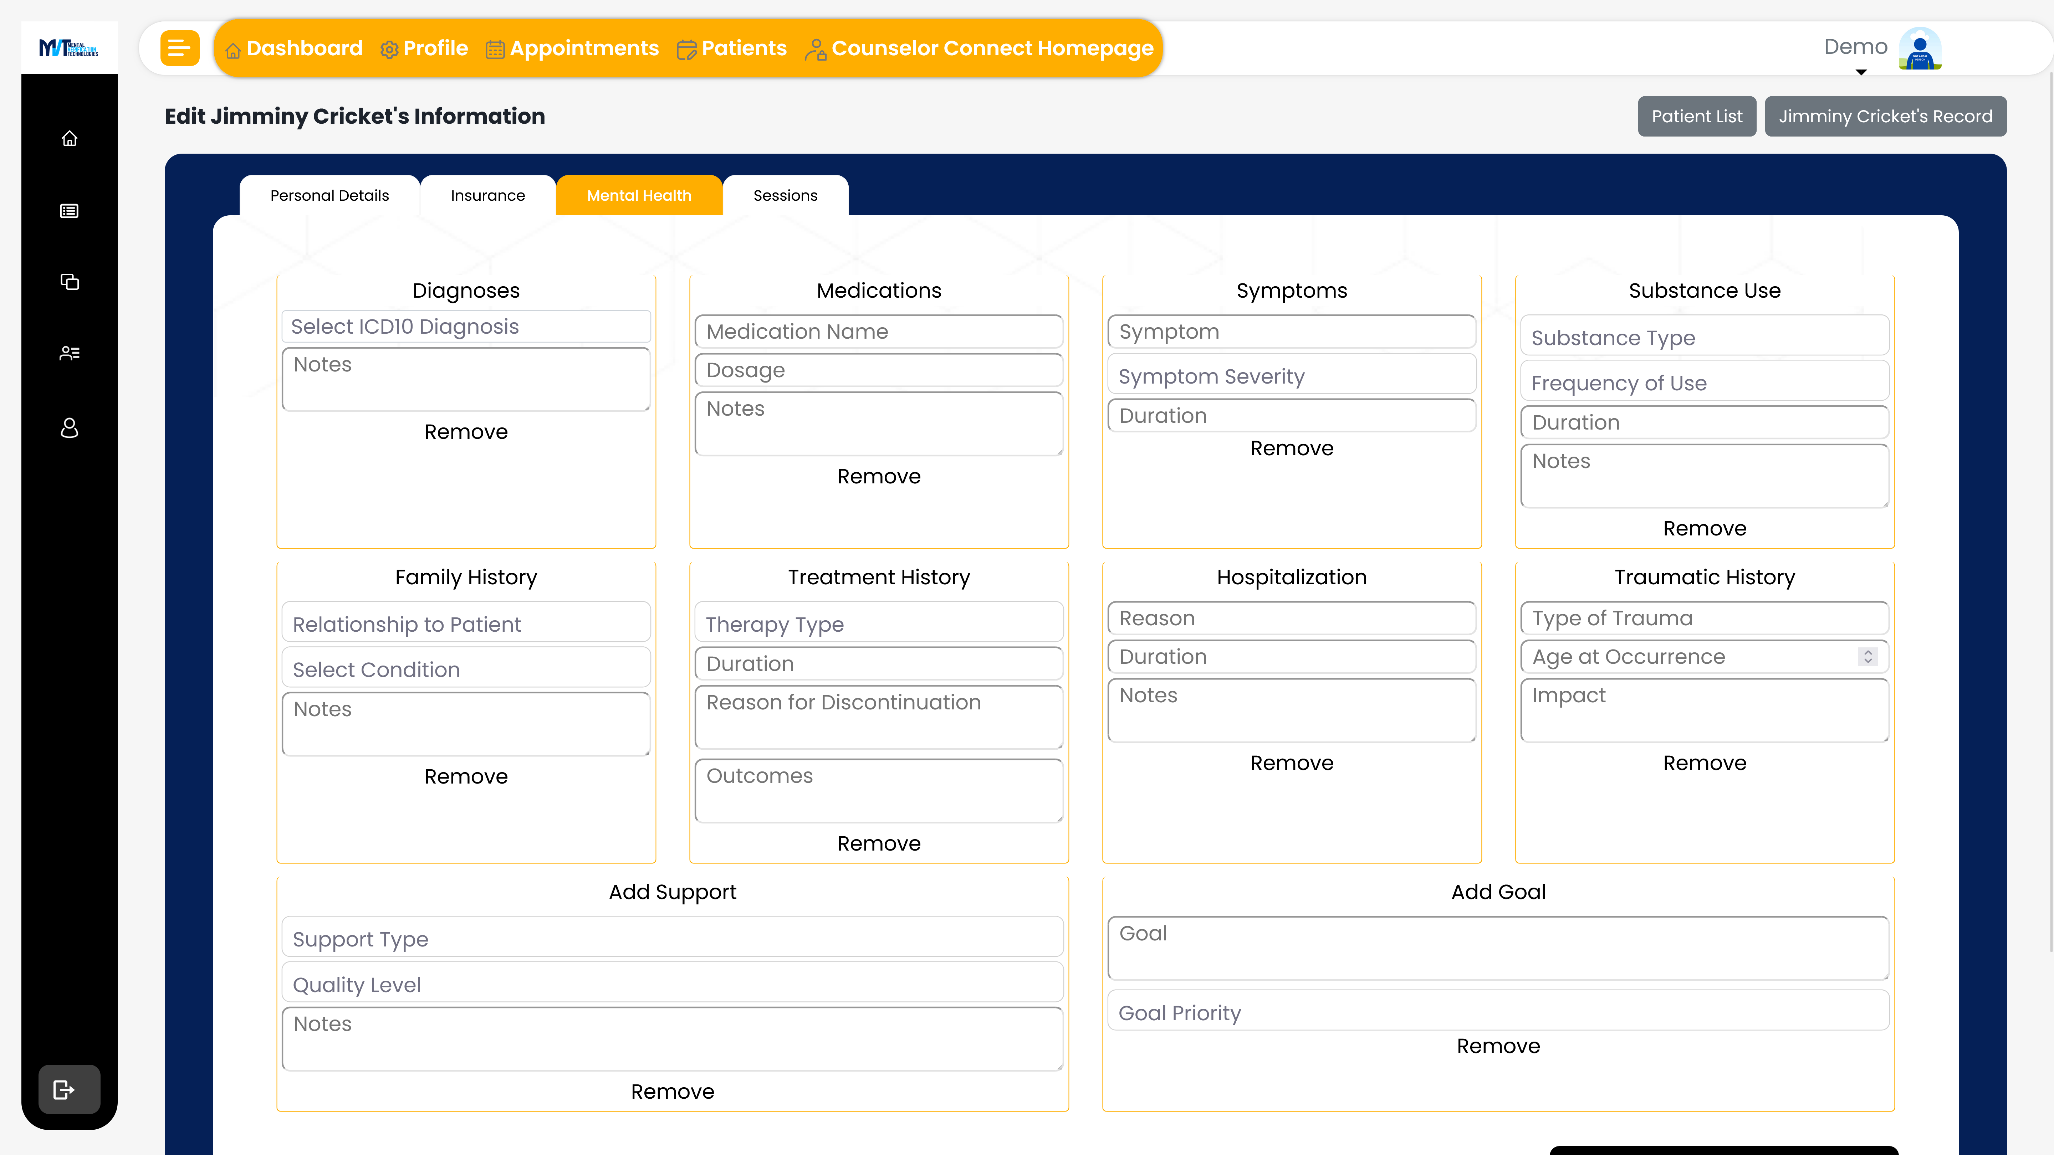Expand the Demo account dropdown arrow

pos(1861,72)
